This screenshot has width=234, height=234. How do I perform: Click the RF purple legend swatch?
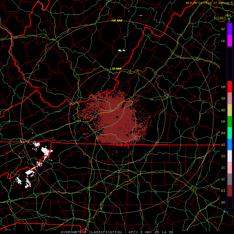[230, 29]
